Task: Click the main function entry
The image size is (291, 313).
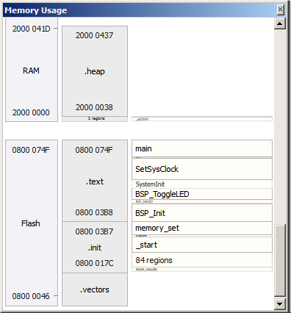Action: [x=202, y=148]
